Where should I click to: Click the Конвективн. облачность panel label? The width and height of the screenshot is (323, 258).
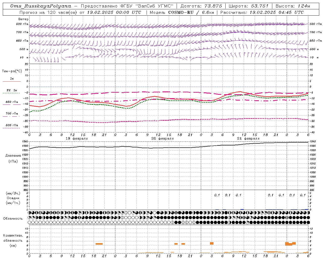click(13, 238)
